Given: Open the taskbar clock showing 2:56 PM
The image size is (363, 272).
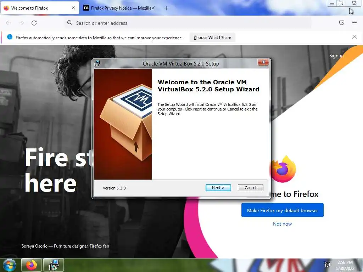Looking at the screenshot, I should coord(345,265).
